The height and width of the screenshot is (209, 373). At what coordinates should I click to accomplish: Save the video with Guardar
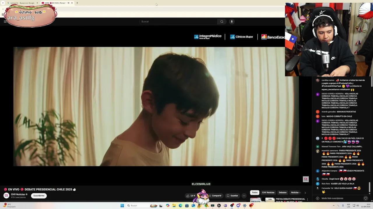(232, 196)
